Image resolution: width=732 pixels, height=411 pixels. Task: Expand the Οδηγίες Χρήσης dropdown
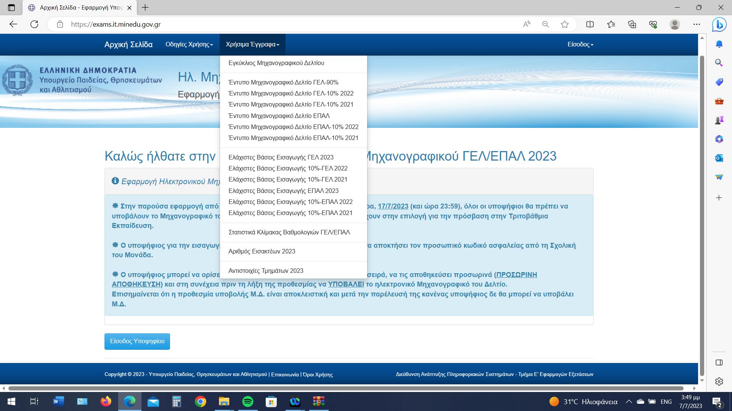189,45
